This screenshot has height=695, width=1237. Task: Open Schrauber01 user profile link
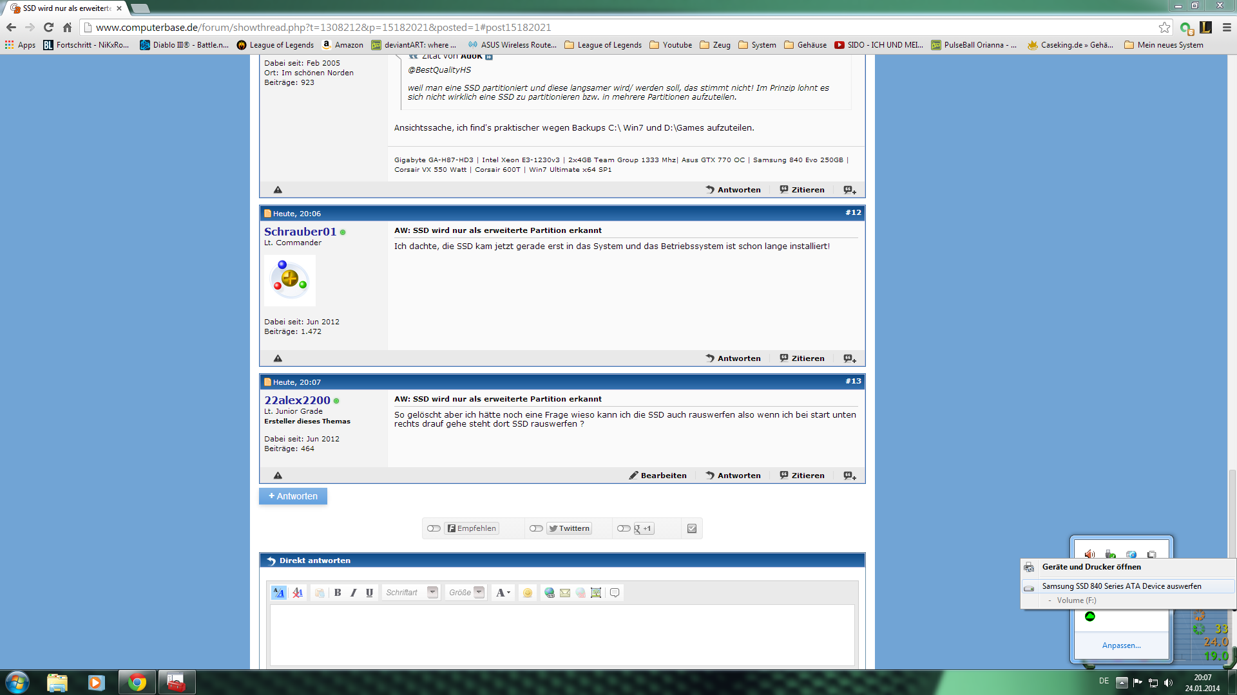point(300,232)
